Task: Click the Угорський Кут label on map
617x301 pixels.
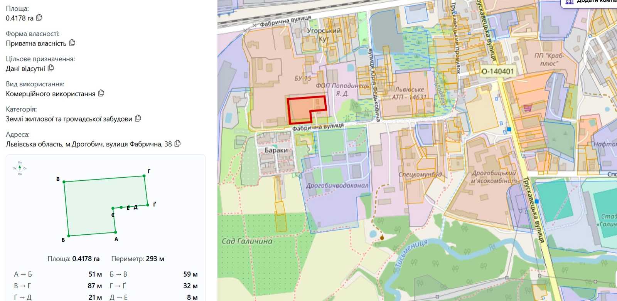Action: tap(324, 35)
